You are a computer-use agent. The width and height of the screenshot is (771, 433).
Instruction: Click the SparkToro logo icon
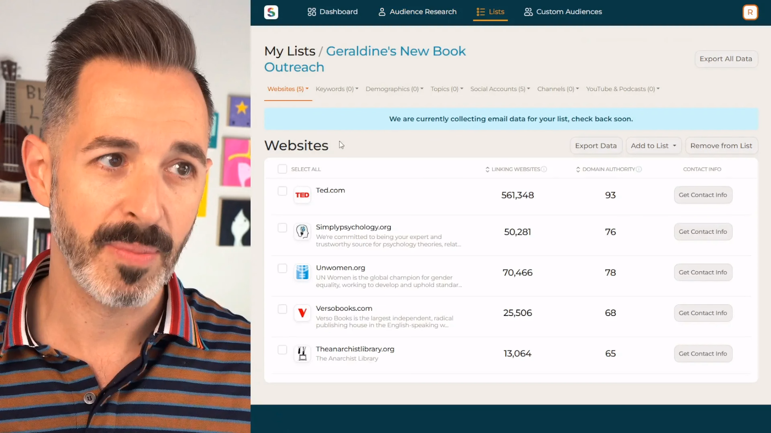(x=271, y=12)
